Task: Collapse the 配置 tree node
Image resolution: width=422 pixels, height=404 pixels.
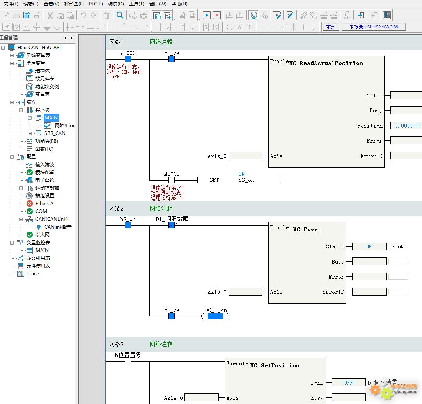Action: pos(12,157)
